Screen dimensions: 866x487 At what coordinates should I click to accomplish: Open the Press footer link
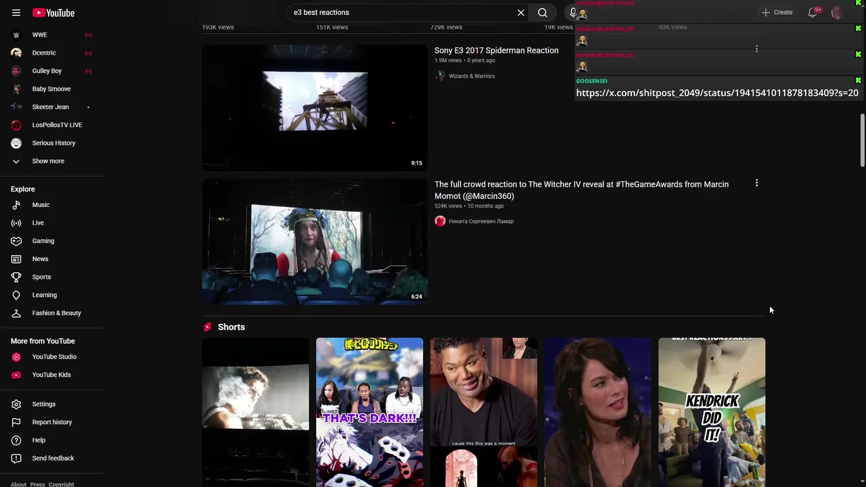coord(37,484)
